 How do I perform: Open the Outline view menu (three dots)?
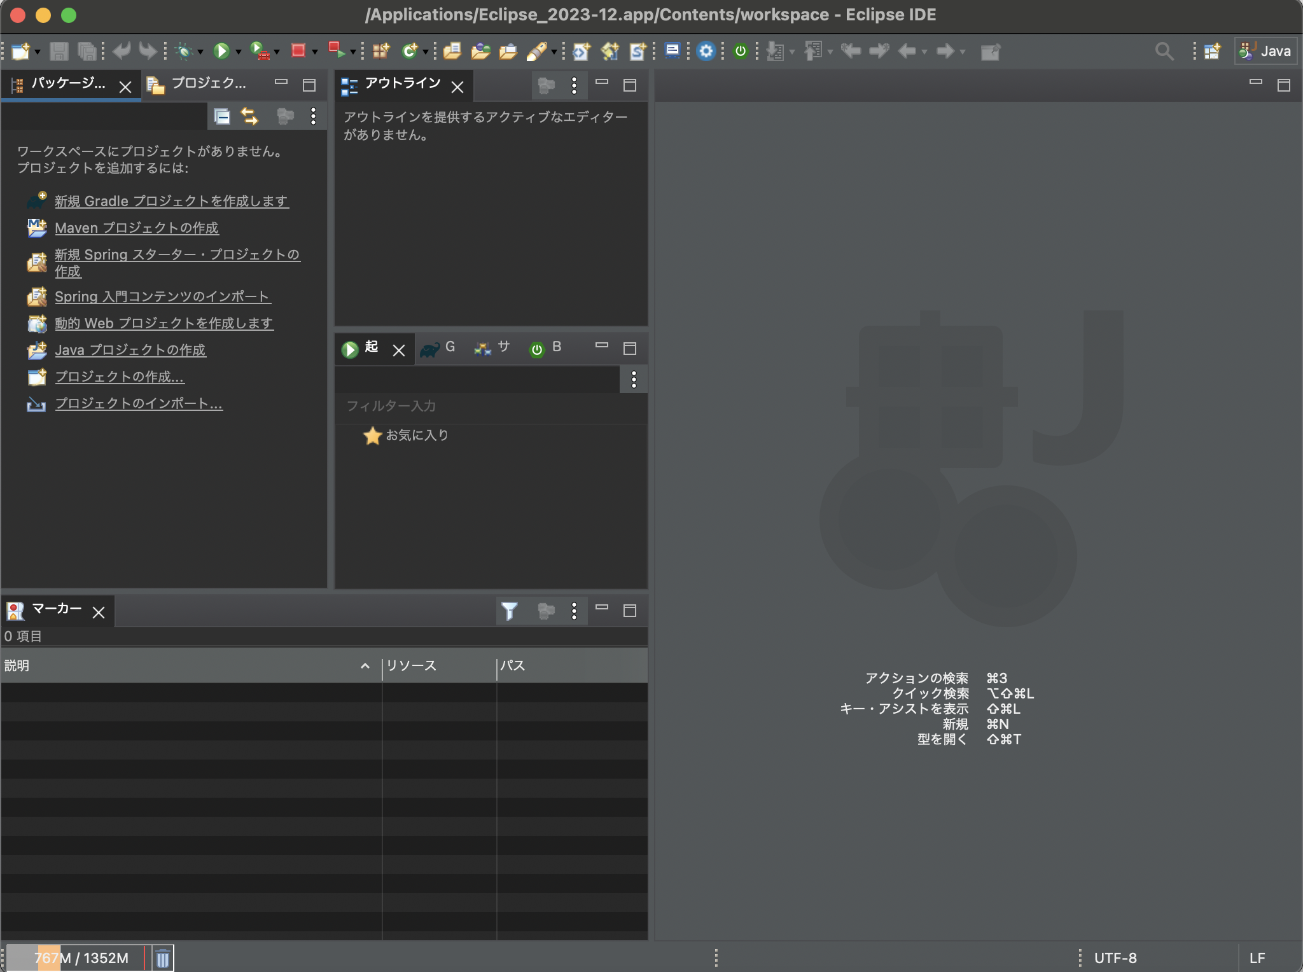pos(574,85)
